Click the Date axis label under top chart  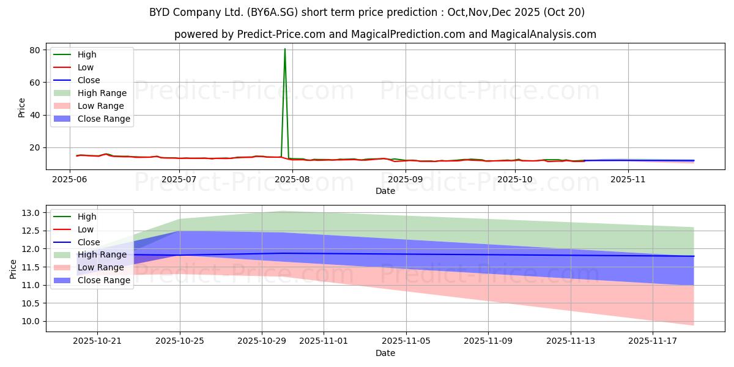click(385, 191)
